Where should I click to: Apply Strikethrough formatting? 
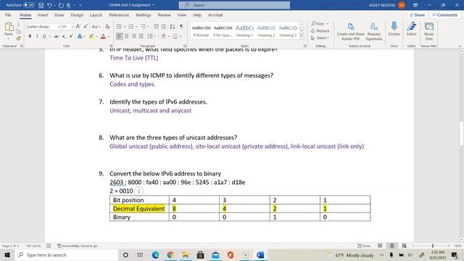57,36
